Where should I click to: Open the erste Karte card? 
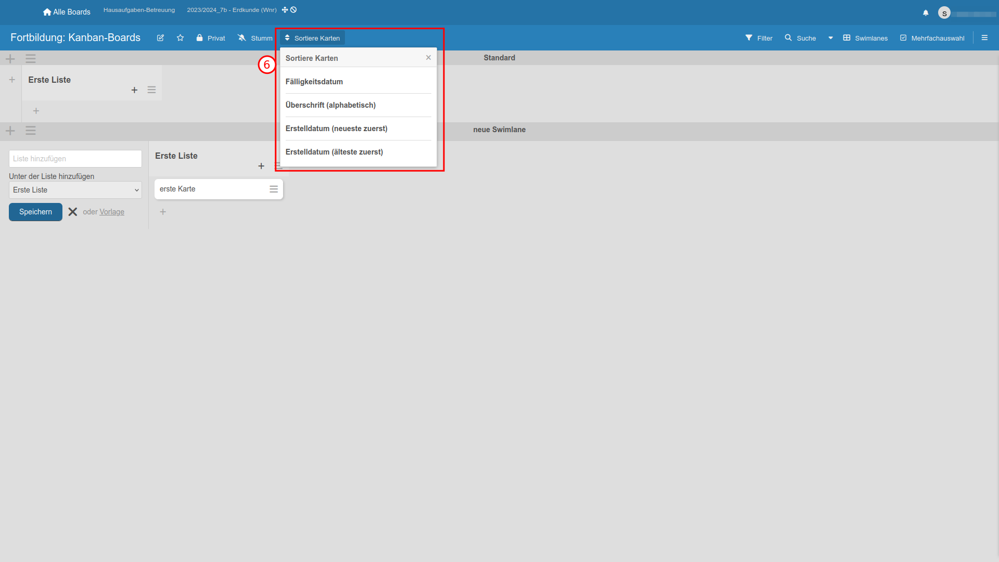pos(219,189)
